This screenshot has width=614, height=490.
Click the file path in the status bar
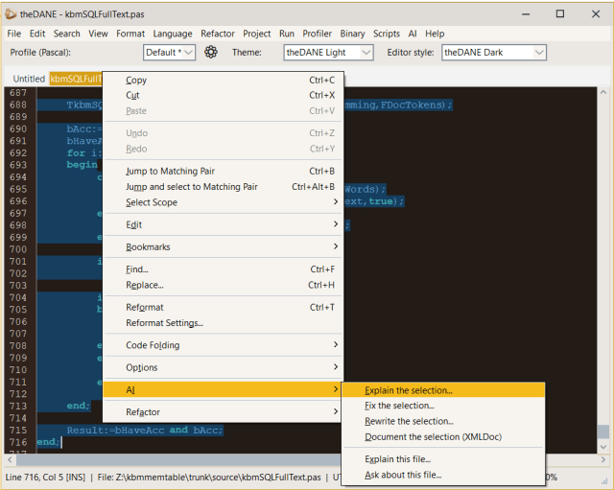pos(209,478)
